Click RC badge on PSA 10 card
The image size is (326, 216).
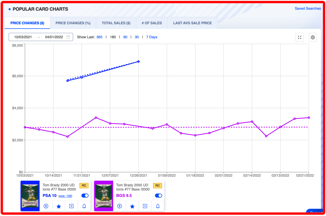click(84, 185)
